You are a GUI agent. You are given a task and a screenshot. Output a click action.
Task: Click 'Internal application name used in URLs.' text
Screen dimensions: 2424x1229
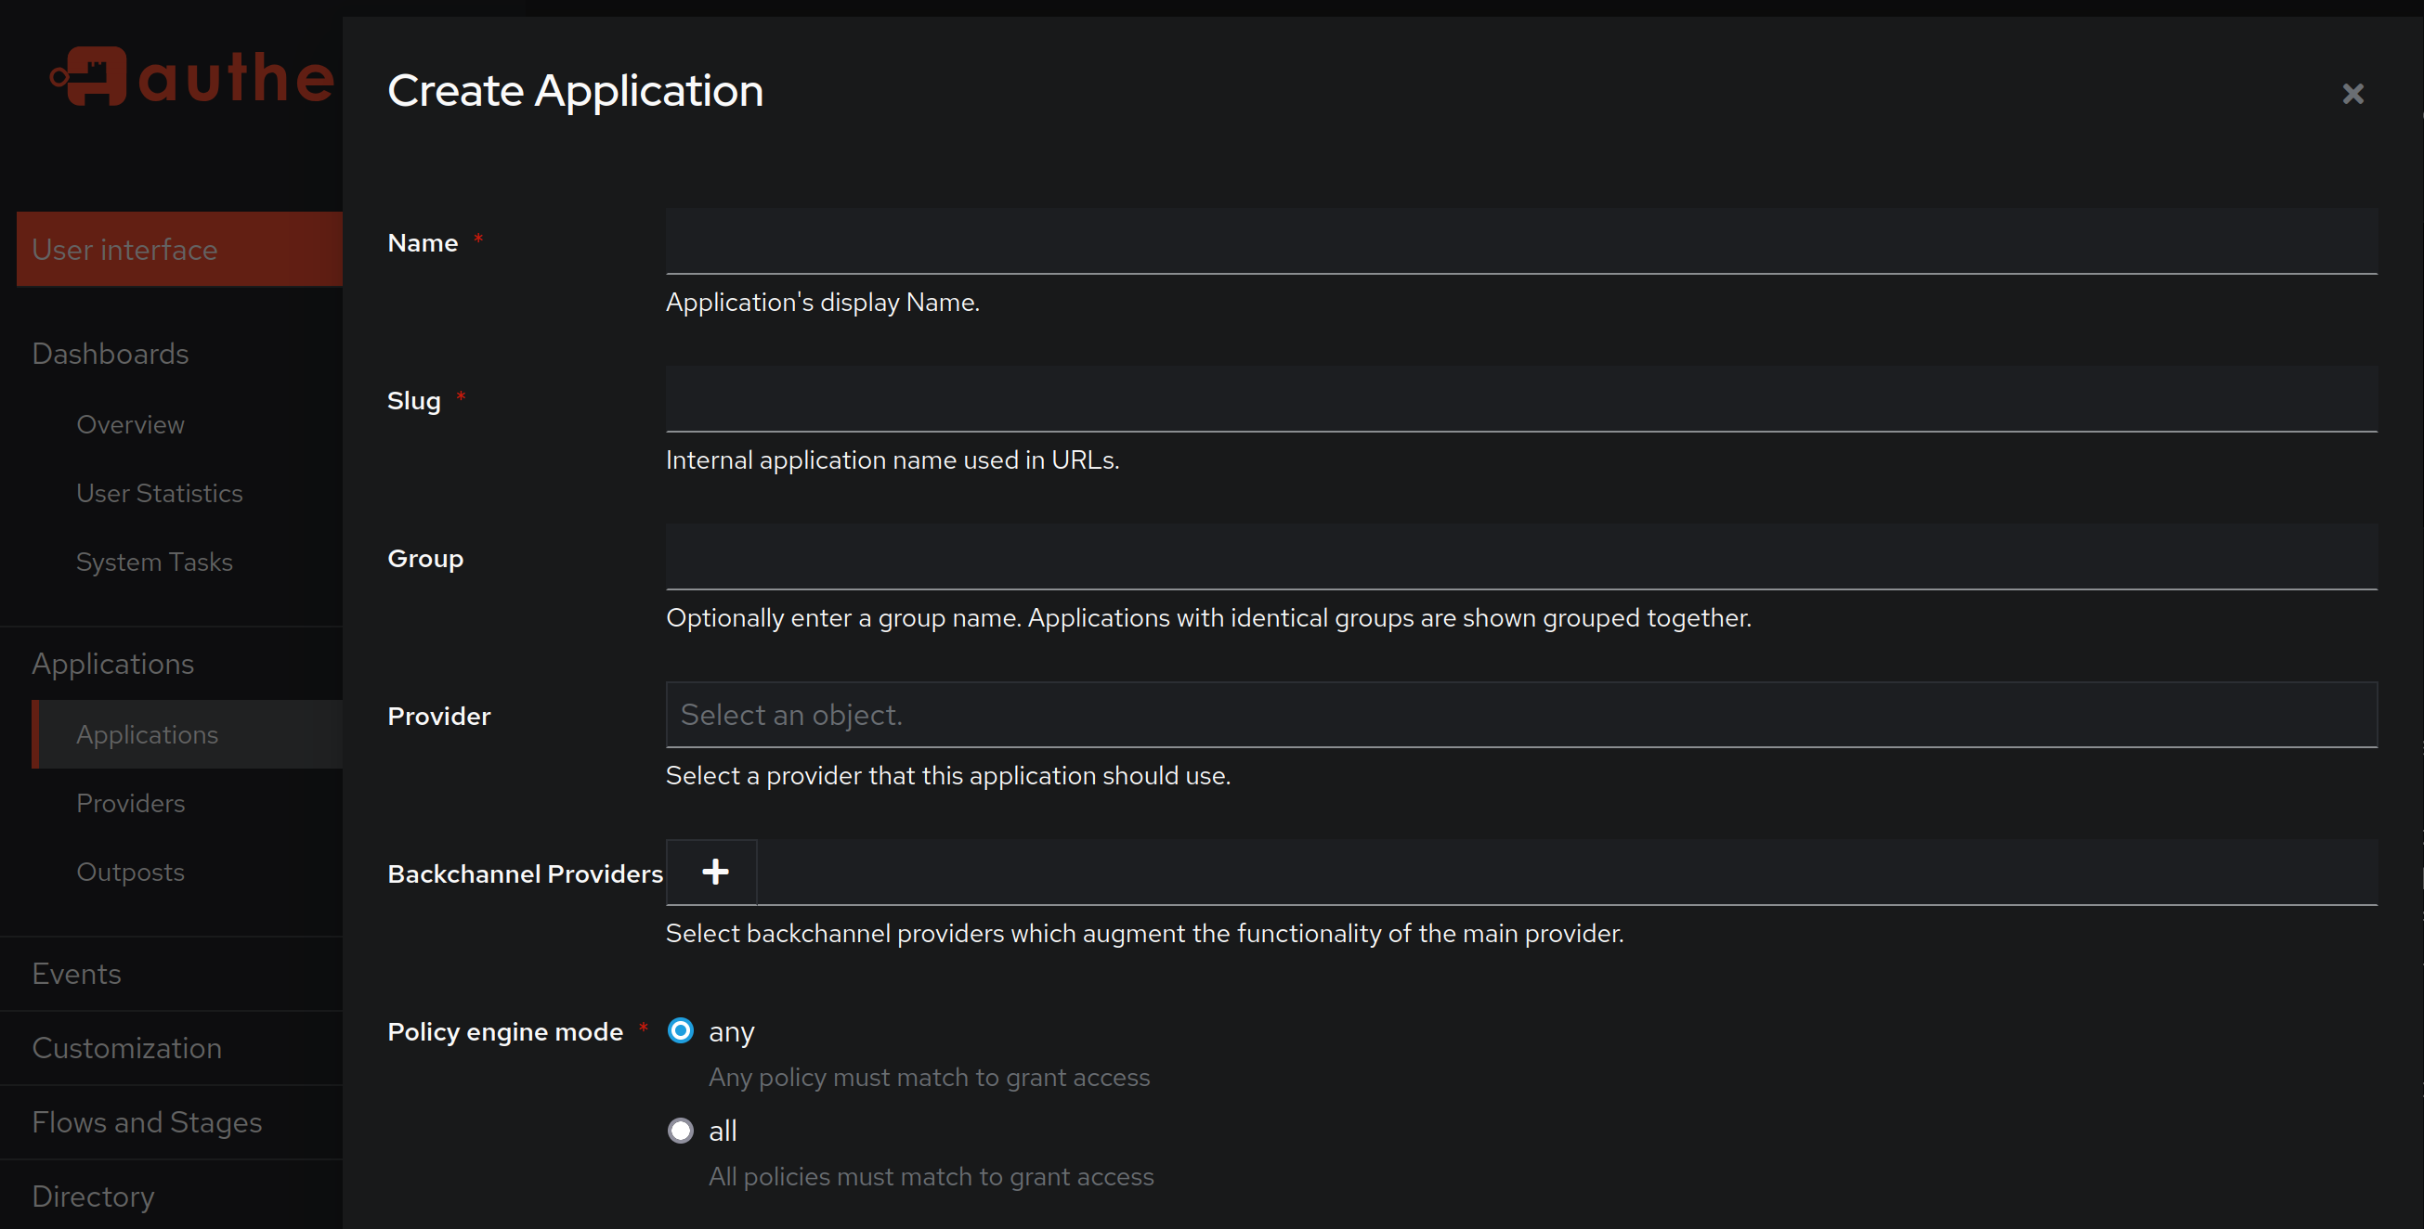893,459
